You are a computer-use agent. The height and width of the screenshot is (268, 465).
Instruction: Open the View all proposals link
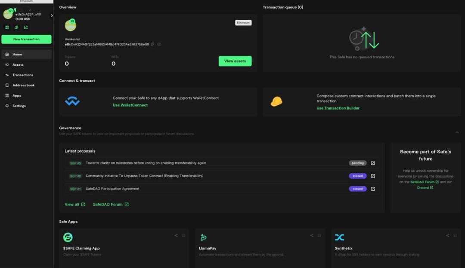(75, 204)
